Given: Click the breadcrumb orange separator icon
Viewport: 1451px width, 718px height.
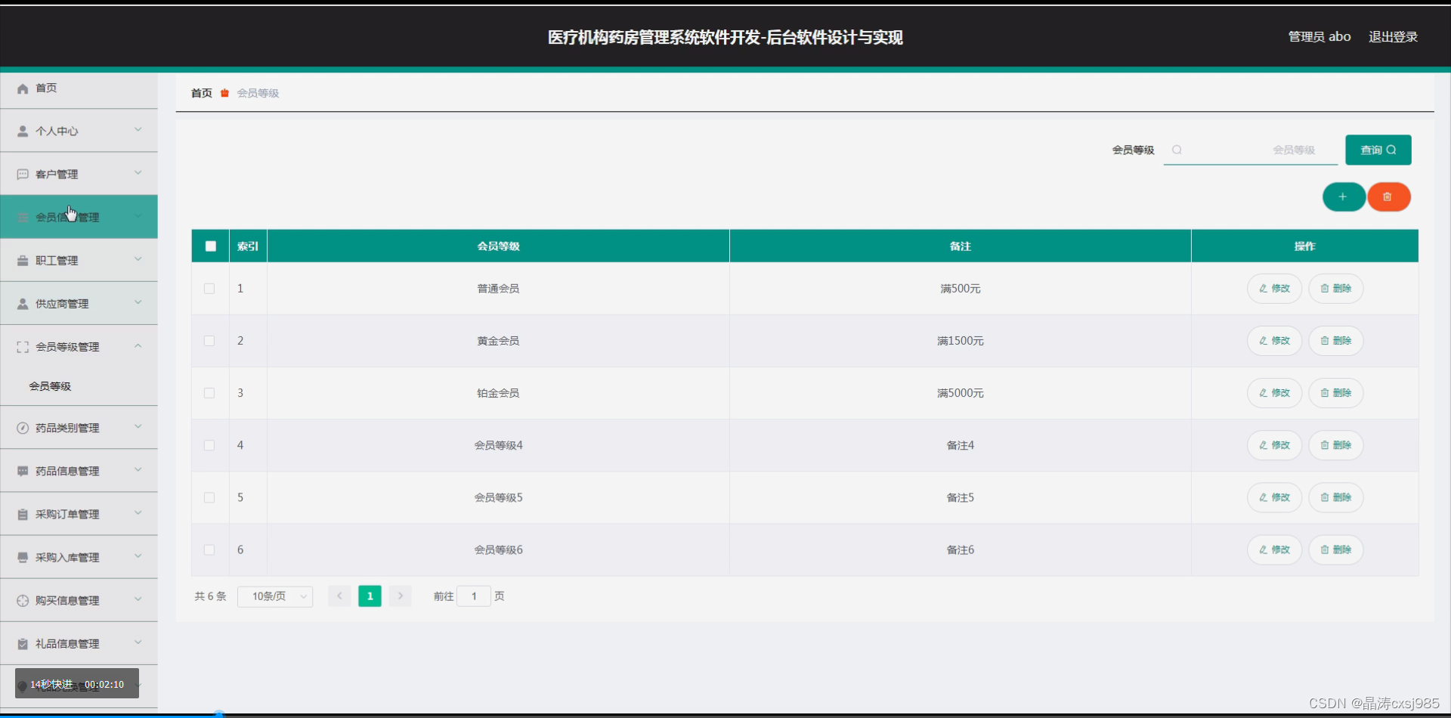Looking at the screenshot, I should pyautogui.click(x=224, y=93).
